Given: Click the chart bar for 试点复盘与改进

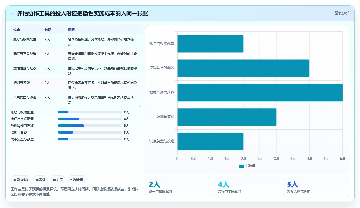Looking at the screenshot, I should (210, 142).
